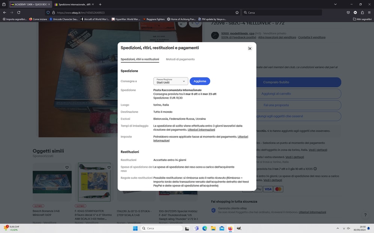Viewport: 374px width, 233px height.
Task: Open Mail app from taskbar
Action: [222, 228]
